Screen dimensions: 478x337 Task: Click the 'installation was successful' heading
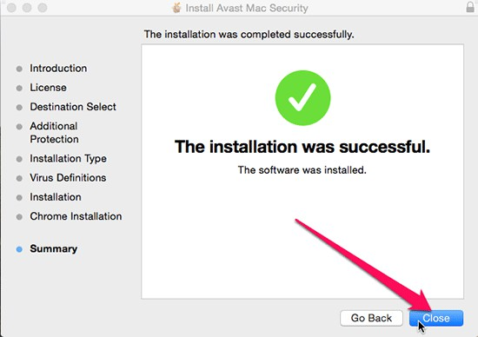coord(302,147)
